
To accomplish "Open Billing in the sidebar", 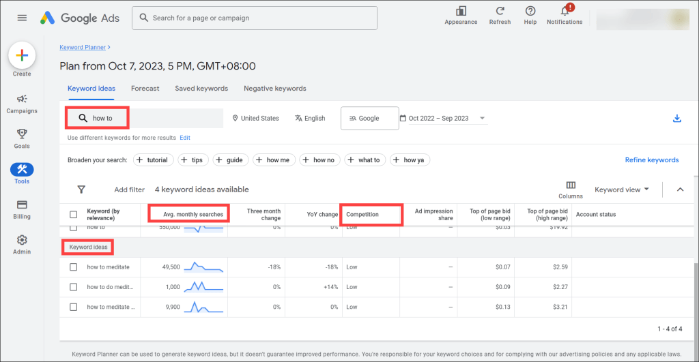I will [22, 209].
